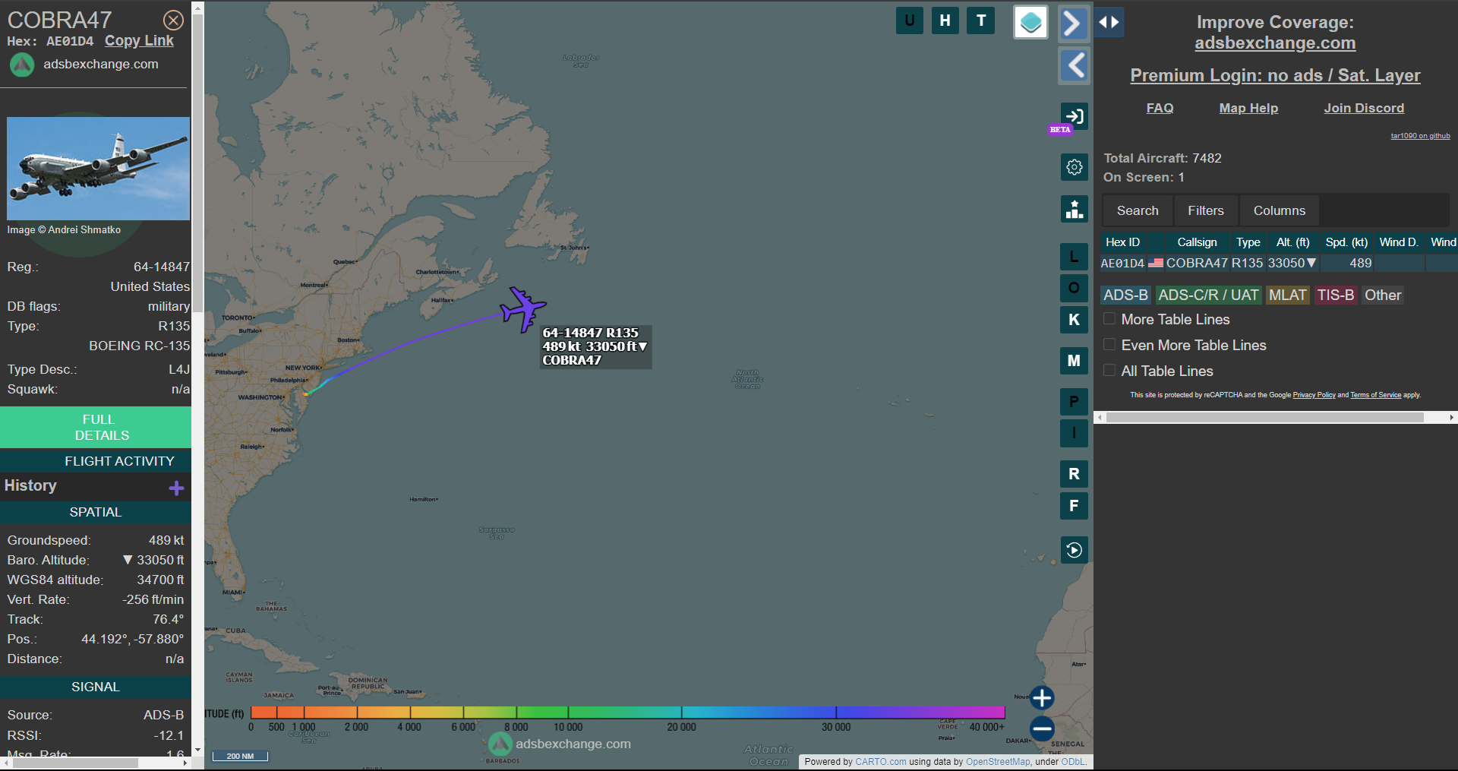The image size is (1458, 771).
Task: Open the statistics podium icon
Action: coord(1074,209)
